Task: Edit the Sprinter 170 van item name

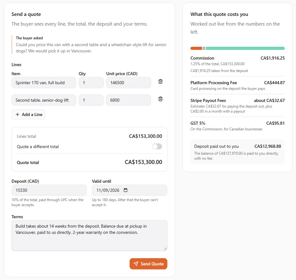Action: tap(44, 83)
